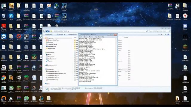Open the Справка menu in Notepad

tap(101, 37)
